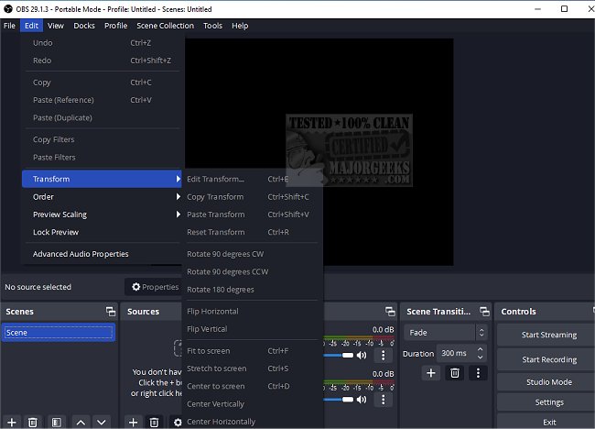595x429 pixels.
Task: Open second audio channel options menu
Action: 384,400
